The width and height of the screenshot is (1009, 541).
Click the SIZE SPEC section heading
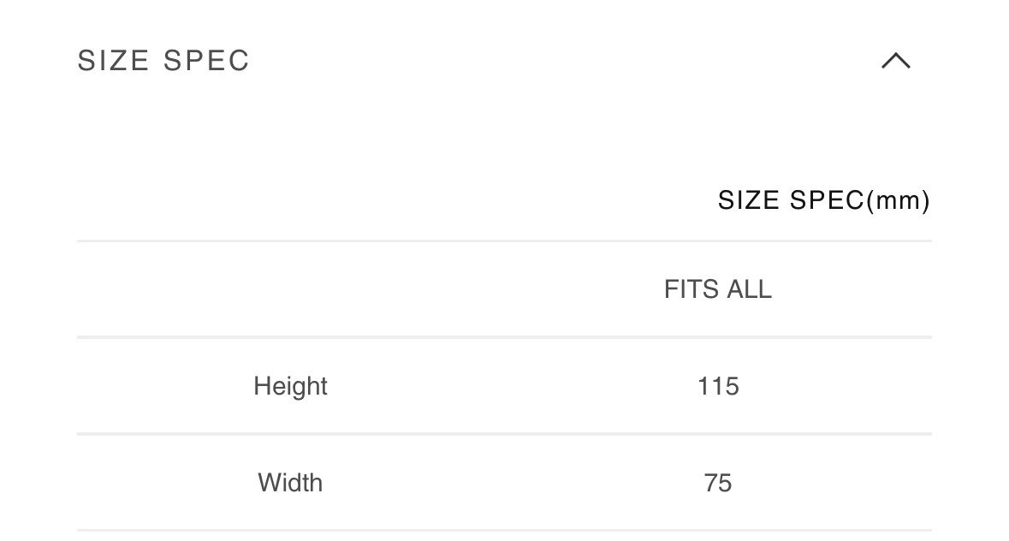pos(163,61)
